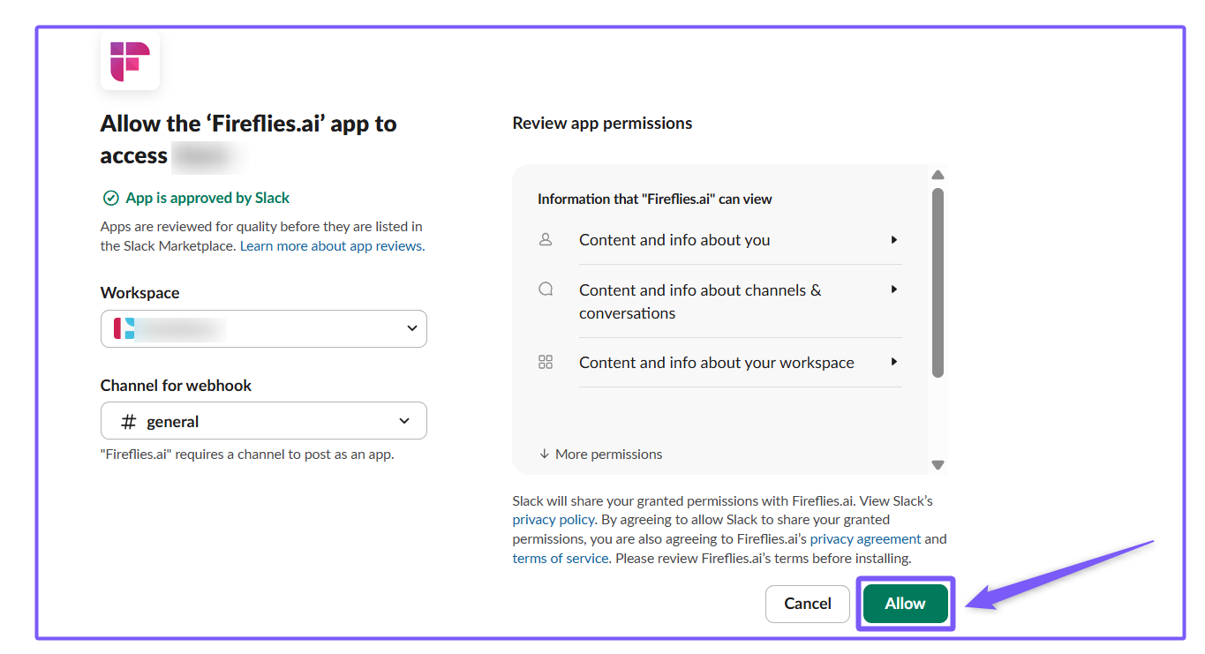The height and width of the screenshot is (654, 1205).
Task: Open the Workspace dropdown
Action: [x=263, y=328]
